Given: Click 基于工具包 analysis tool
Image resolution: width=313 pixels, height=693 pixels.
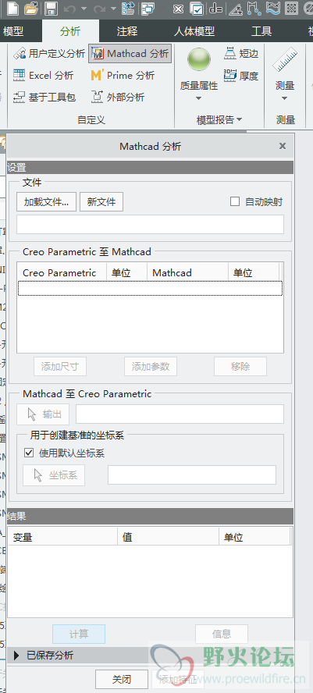Looking at the screenshot, I should click(44, 98).
